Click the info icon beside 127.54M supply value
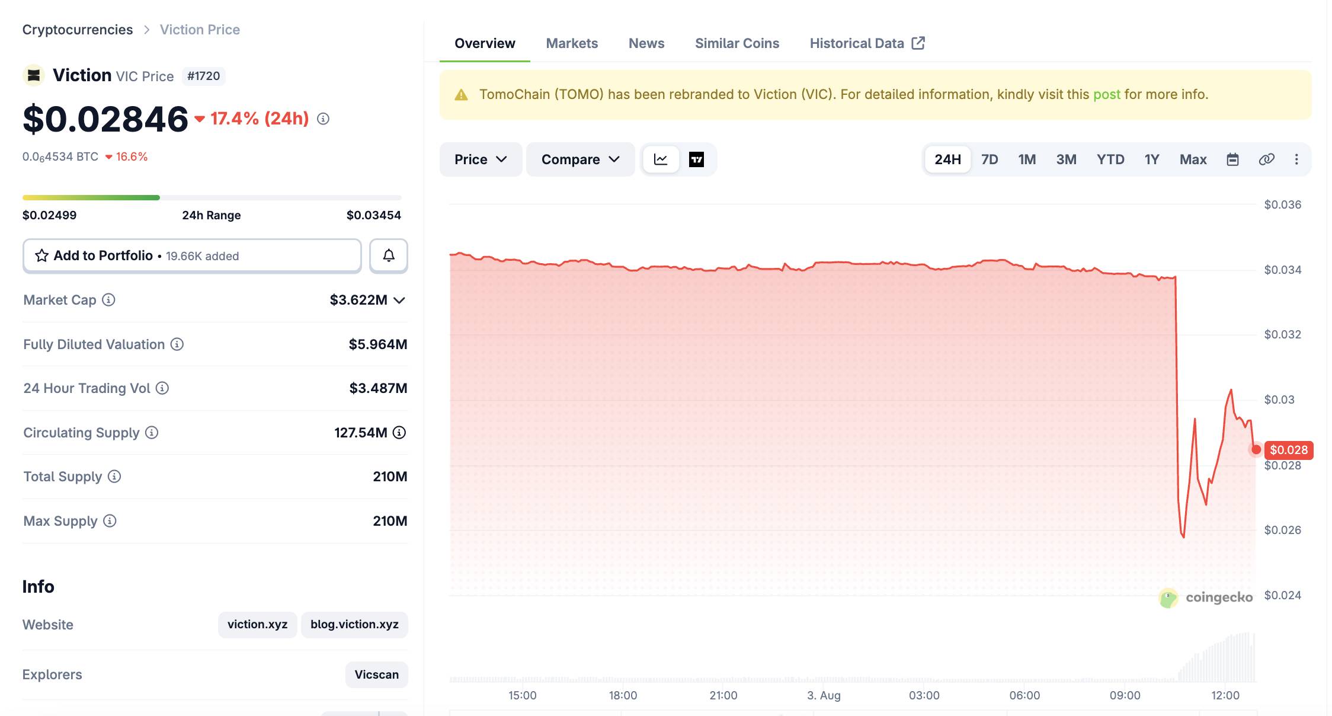Image resolution: width=1332 pixels, height=716 pixels. pos(399,432)
